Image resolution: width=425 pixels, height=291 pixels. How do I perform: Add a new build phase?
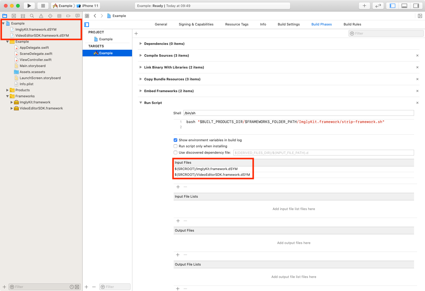(x=136, y=34)
